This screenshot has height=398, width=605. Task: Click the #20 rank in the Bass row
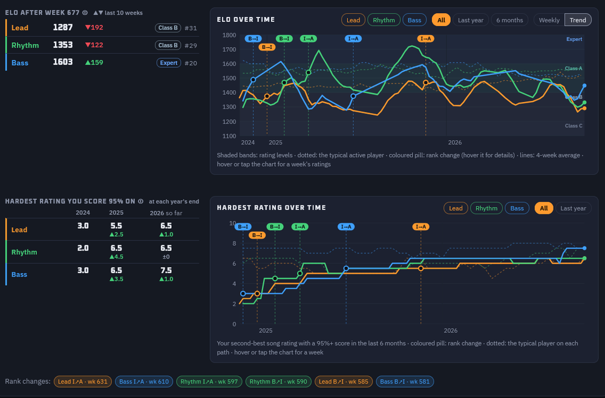pos(191,63)
